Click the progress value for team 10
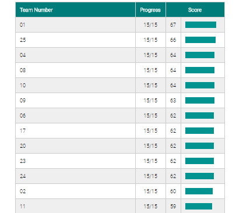The image size is (243, 213). pos(150,85)
